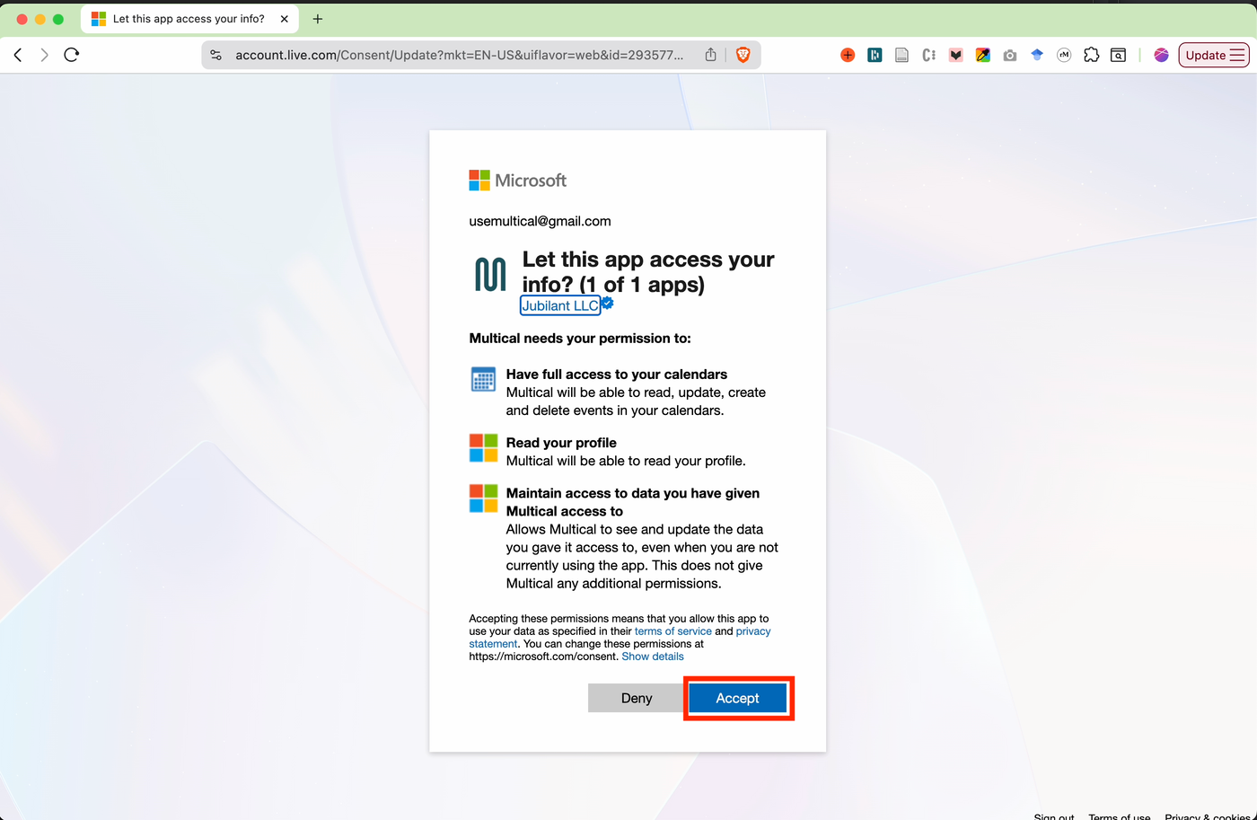Click the address bar URL field
1257x820 pixels.
[x=460, y=55]
